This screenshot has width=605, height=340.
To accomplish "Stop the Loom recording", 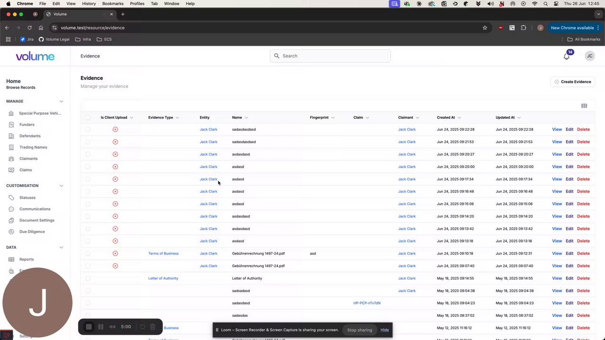I will [x=89, y=327].
